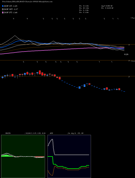Click the blue DOW ST legend swatch

click(x=3, y=6)
